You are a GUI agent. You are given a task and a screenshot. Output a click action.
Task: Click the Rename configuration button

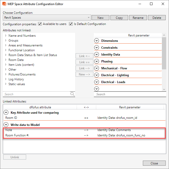tap(138, 18)
